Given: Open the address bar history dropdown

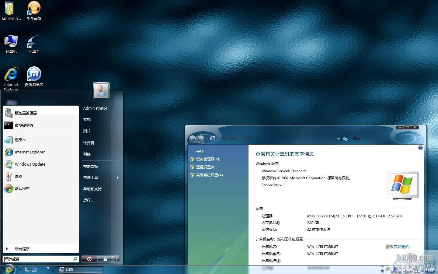Looking at the screenshot, I should coord(338,139).
